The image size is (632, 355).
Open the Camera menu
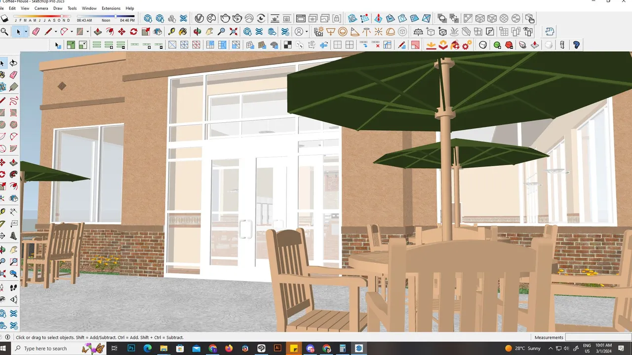41,8
